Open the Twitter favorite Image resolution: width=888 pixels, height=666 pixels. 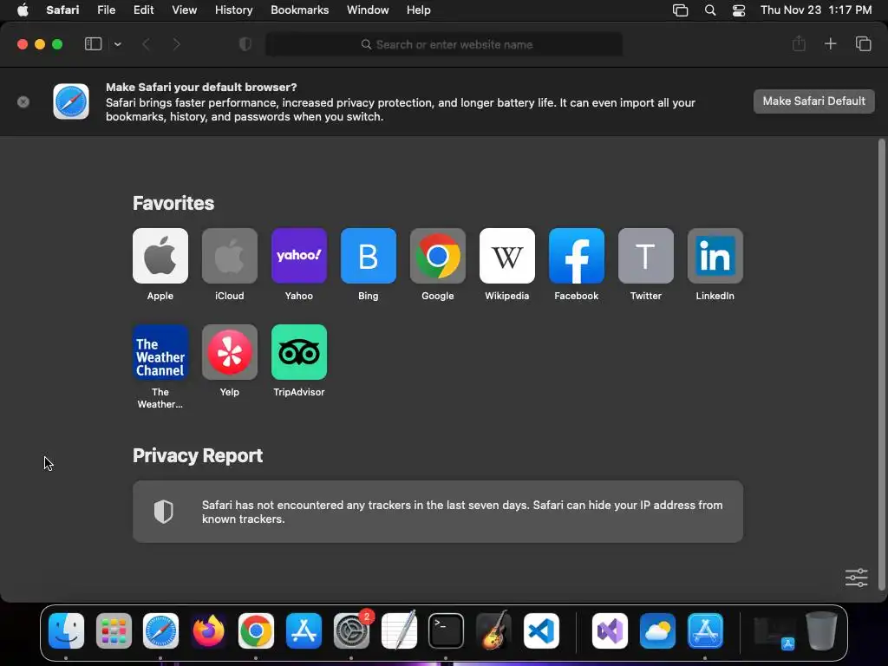[645, 256]
